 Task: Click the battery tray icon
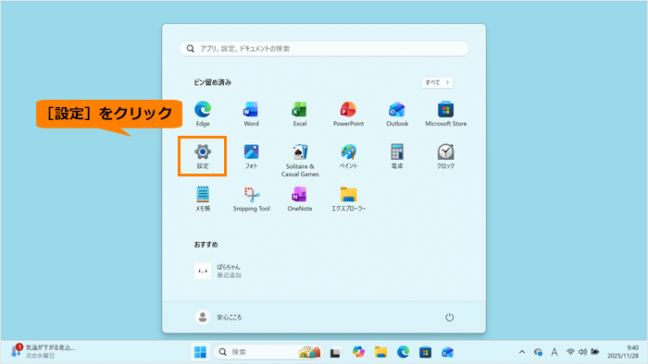pyautogui.click(x=594, y=352)
